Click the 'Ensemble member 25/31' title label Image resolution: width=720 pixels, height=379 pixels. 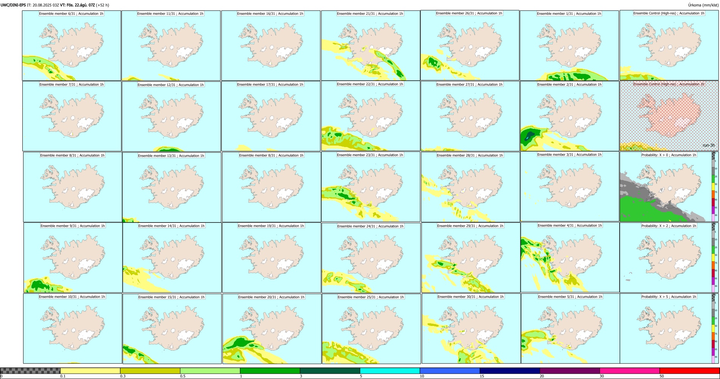pos(371,297)
